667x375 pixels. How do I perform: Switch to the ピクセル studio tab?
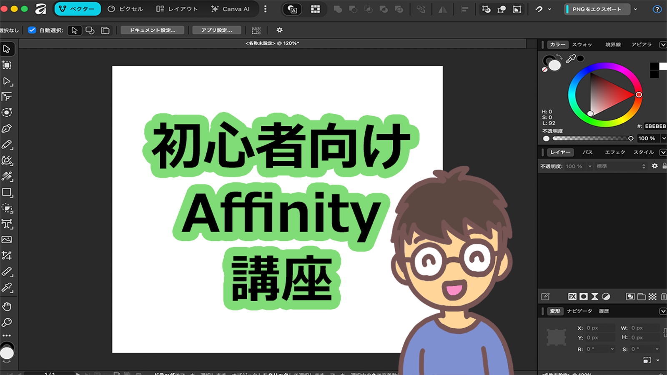pos(125,9)
